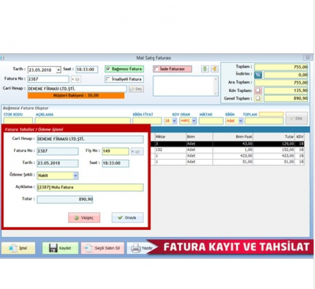Viewport: 315px width, 289px height.
Task: Enable the İrsaliyeli Fatura checkbox
Action: [109, 79]
